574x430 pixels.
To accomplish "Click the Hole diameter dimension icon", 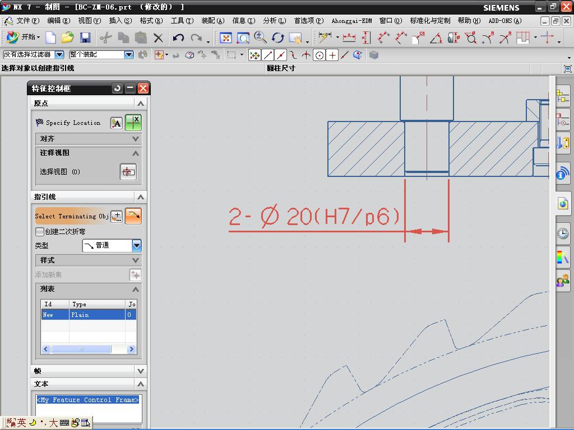I will 471,38.
